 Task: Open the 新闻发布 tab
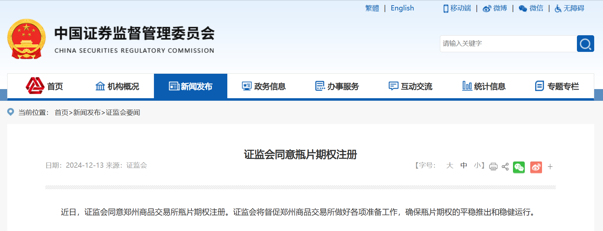coord(190,86)
